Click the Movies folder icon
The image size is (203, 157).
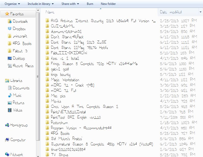[x=47, y=101]
